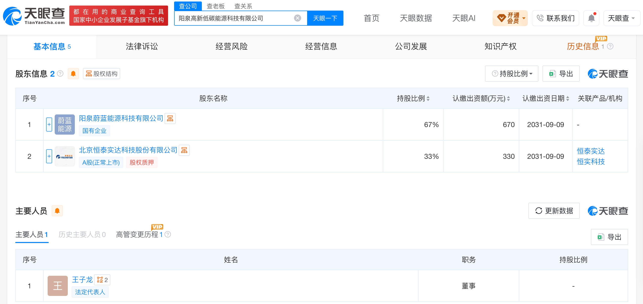Clear the search box with the X icon
Viewport: 643px width, 304px height.
pyautogui.click(x=298, y=18)
